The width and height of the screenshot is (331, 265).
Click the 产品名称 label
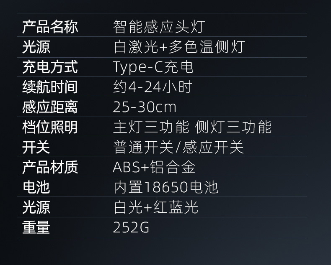click(50, 27)
